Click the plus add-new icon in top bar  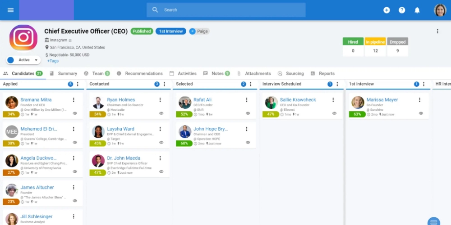pyautogui.click(x=387, y=10)
